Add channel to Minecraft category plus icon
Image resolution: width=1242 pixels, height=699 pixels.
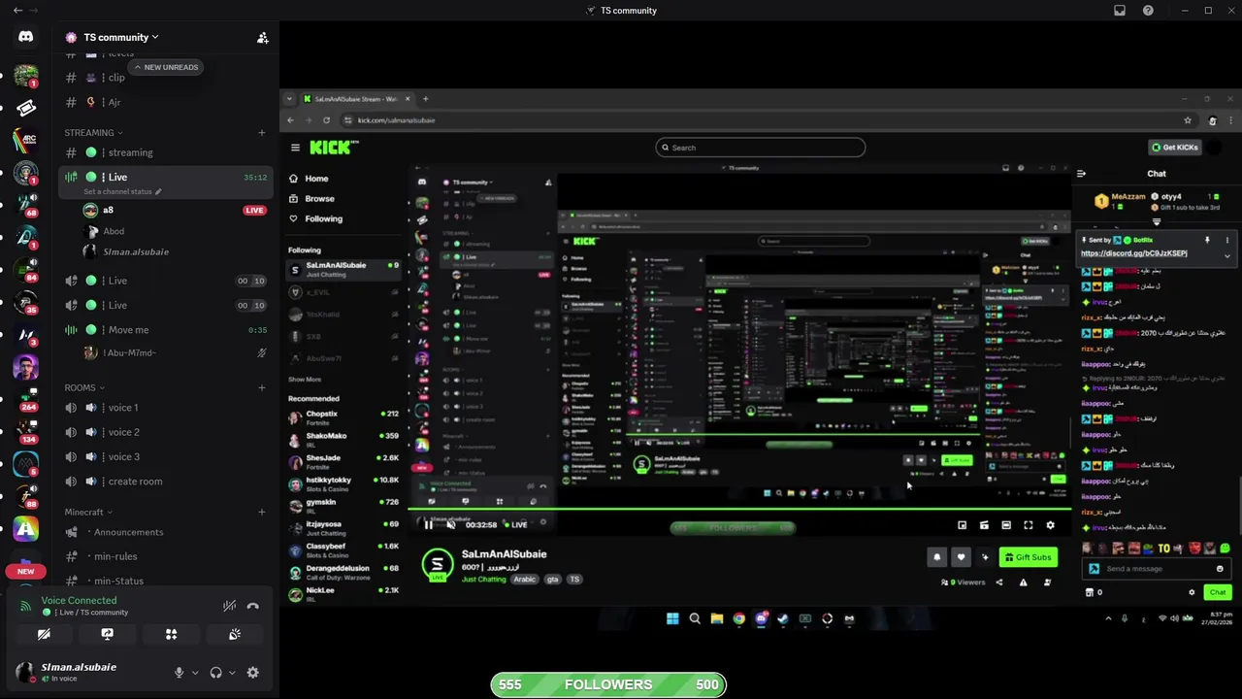point(262,512)
